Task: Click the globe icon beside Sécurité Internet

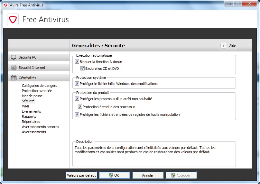Action: click(x=14, y=68)
